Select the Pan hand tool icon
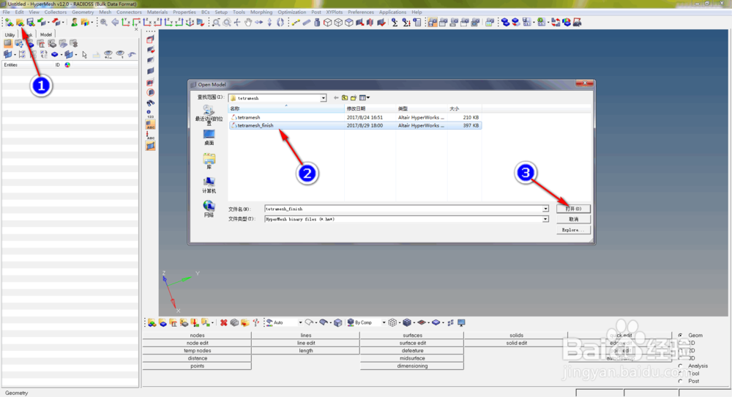 coord(248,22)
